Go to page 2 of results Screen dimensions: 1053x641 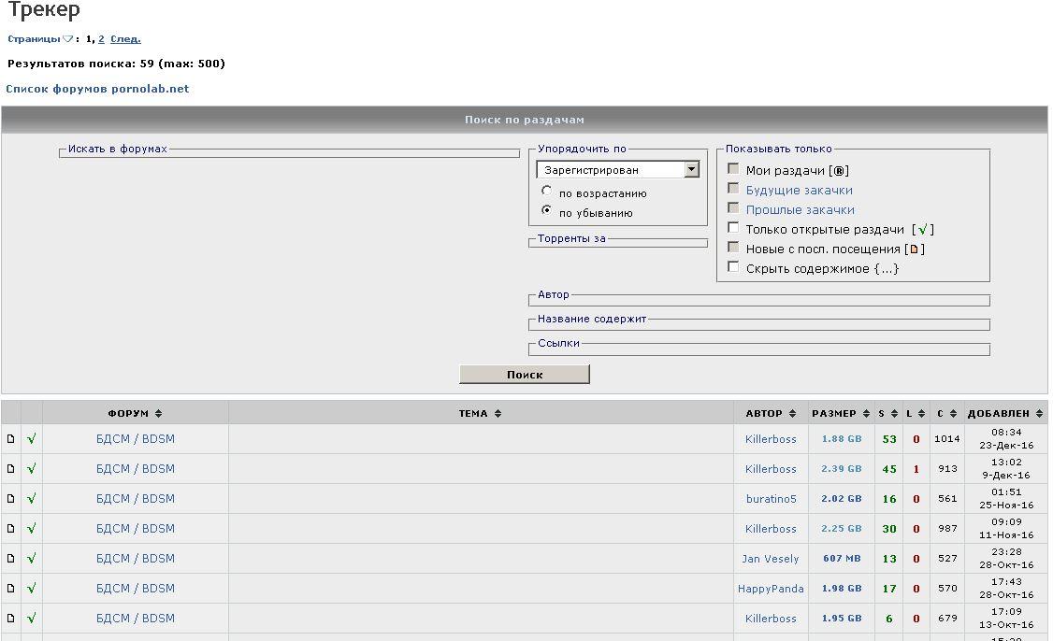point(102,39)
